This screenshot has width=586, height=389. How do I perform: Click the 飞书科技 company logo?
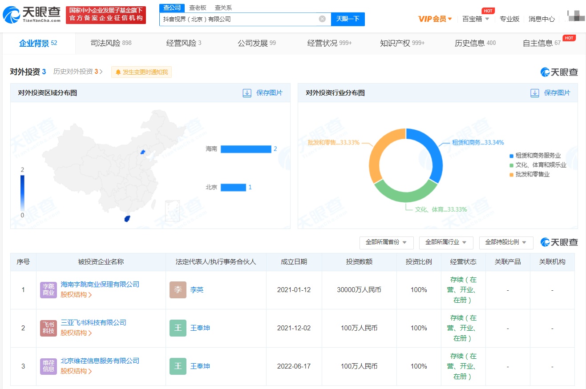[x=48, y=328]
